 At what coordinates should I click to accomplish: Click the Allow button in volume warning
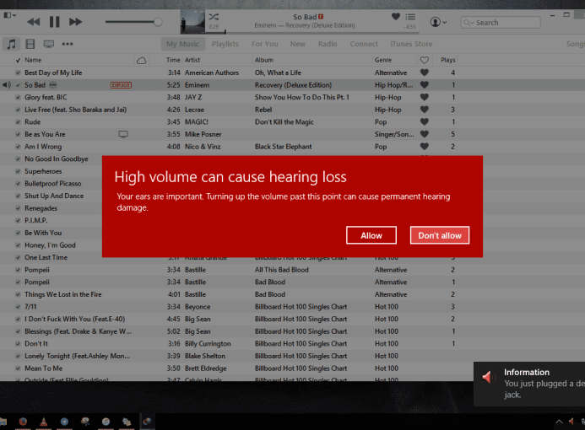tap(371, 235)
